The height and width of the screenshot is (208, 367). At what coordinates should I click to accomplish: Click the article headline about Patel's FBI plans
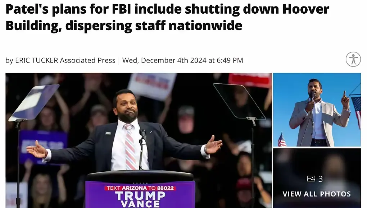pyautogui.click(x=167, y=17)
